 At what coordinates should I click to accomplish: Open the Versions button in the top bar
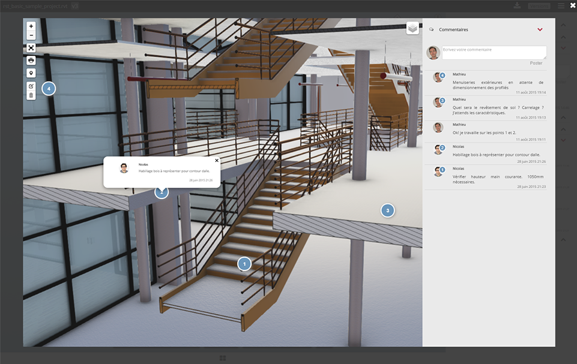[x=539, y=6]
